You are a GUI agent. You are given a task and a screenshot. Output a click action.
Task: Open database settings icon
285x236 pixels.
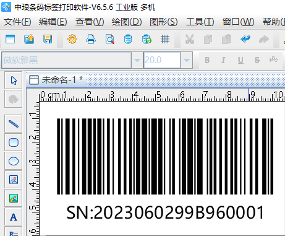(128, 39)
